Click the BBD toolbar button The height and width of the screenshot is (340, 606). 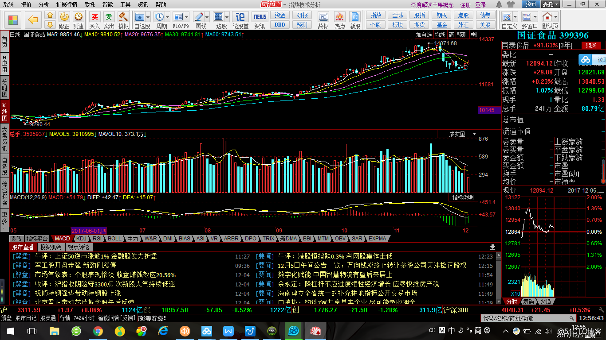(x=280, y=25)
